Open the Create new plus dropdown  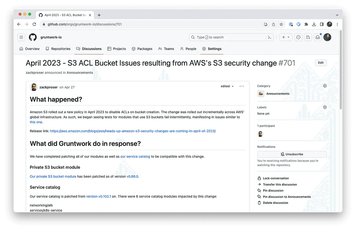[x=286, y=37]
